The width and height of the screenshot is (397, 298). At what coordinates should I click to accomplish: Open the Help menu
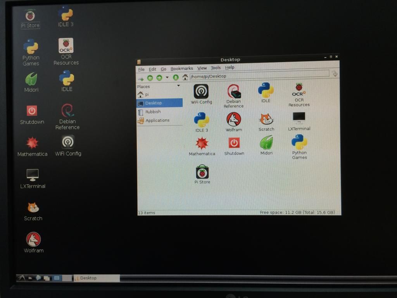pyautogui.click(x=230, y=68)
